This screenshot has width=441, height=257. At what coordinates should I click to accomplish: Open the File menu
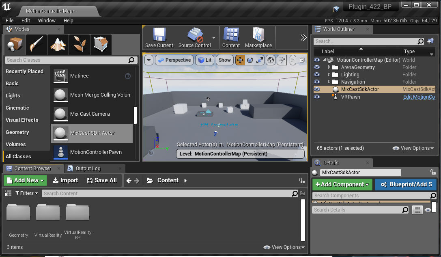10,21
